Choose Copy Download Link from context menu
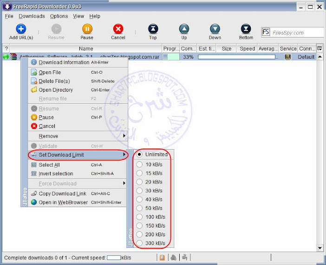The image size is (326, 265). pos(78,194)
